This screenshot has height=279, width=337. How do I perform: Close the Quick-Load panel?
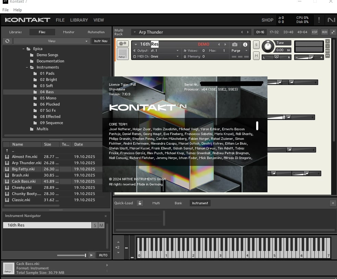click(x=333, y=203)
